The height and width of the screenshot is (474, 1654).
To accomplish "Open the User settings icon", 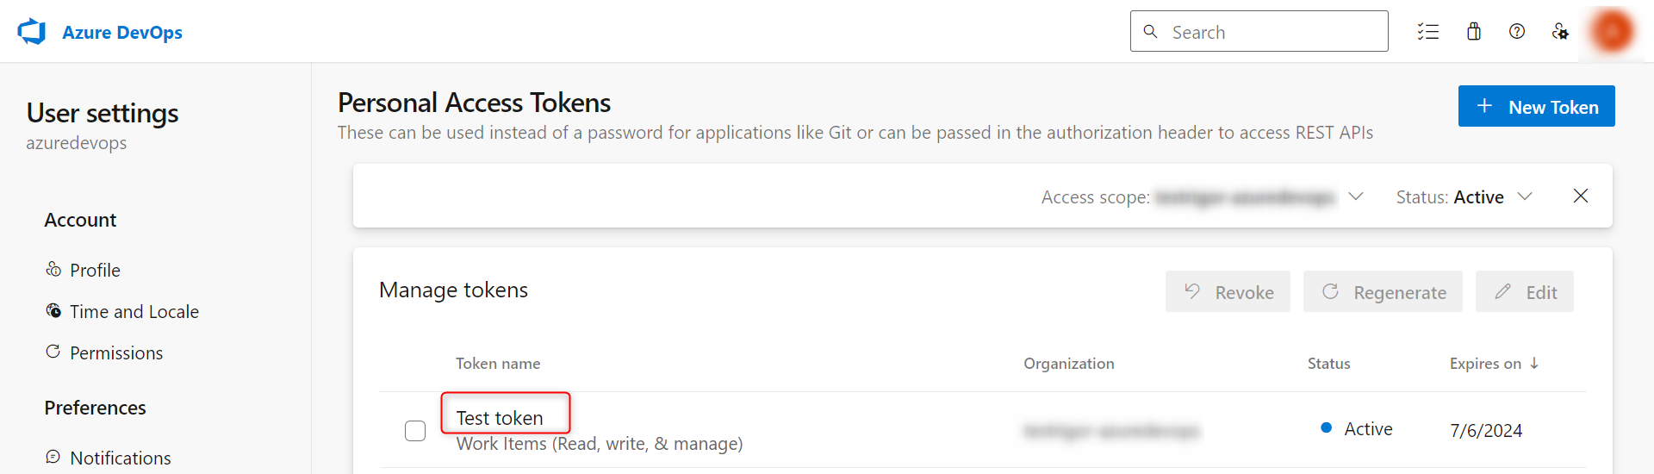I will 1560,32.
